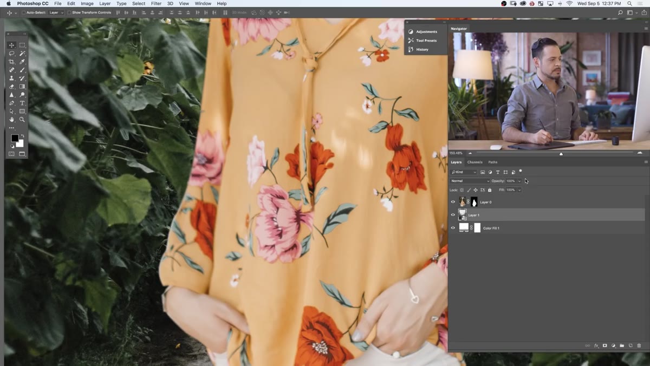Screen dimensions: 650x366
Task: Open the History panel button
Action: (422, 49)
